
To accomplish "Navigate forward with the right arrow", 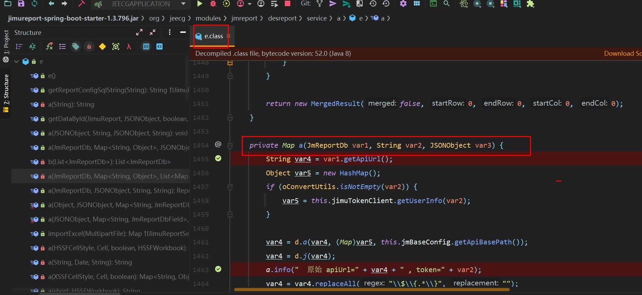I will (64, 4).
